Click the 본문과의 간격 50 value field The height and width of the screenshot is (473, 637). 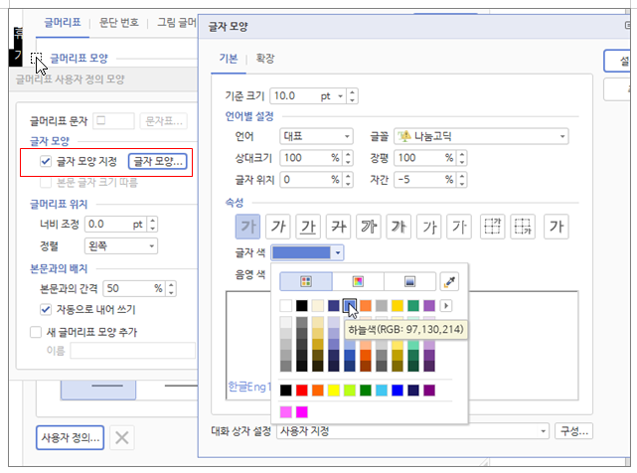pos(134,288)
